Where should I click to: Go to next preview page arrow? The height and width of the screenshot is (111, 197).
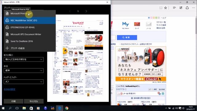pyautogui.click(x=86, y=11)
